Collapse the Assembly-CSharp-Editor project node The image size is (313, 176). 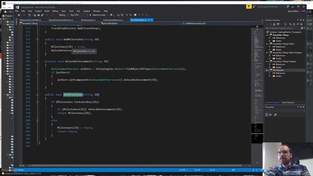[x=267, y=44]
